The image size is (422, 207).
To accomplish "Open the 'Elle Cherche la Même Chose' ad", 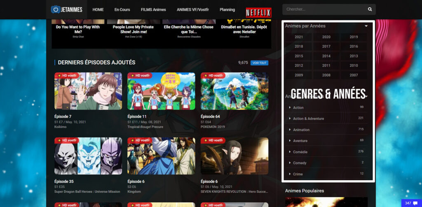I will (189, 30).
